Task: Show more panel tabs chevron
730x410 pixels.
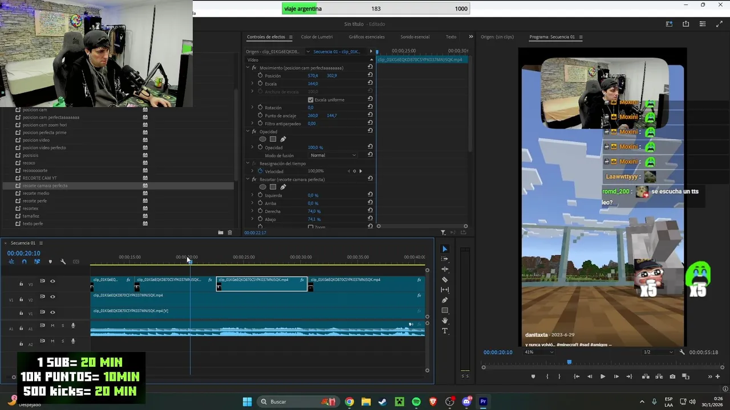Action: pyautogui.click(x=471, y=36)
